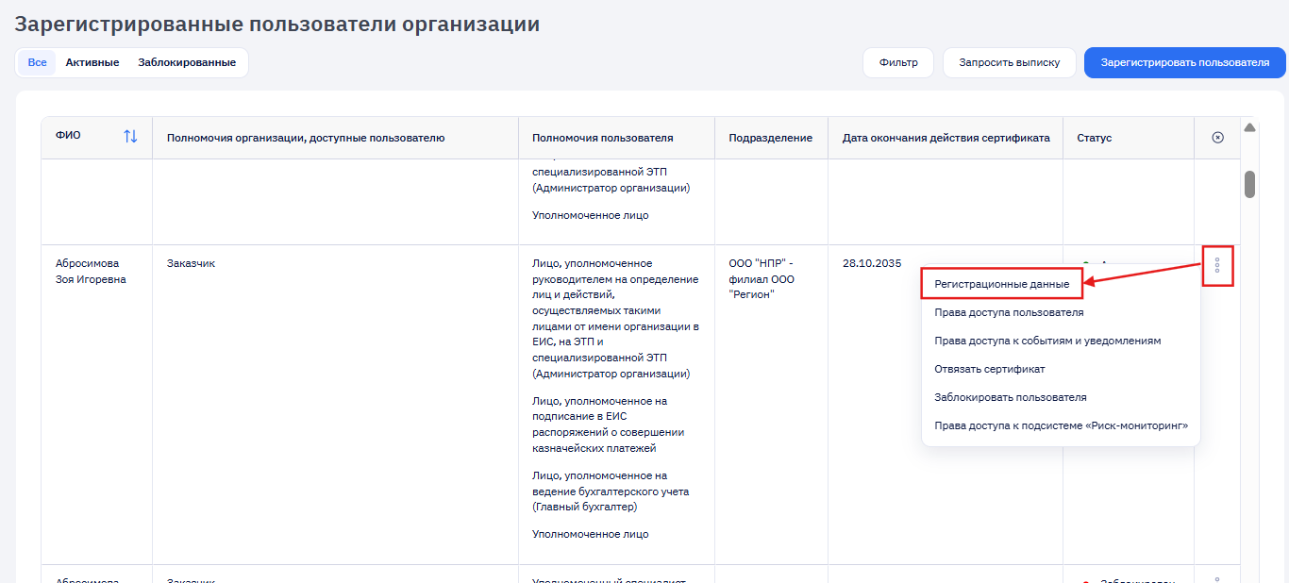Switch to the Все tab
The width and height of the screenshot is (1289, 583).
[x=37, y=62]
